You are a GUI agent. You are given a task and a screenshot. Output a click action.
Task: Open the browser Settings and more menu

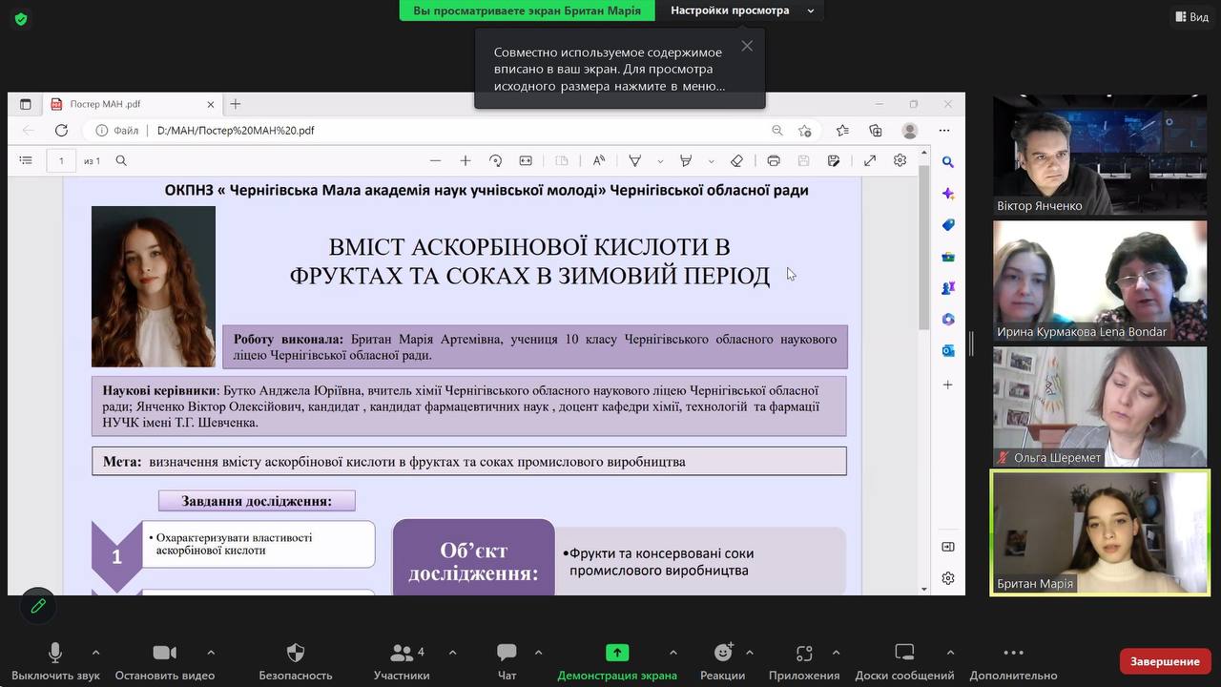pos(944,131)
